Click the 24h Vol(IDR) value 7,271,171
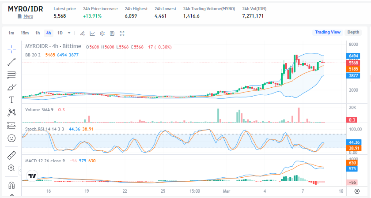371x198 pixels. [x=253, y=16]
